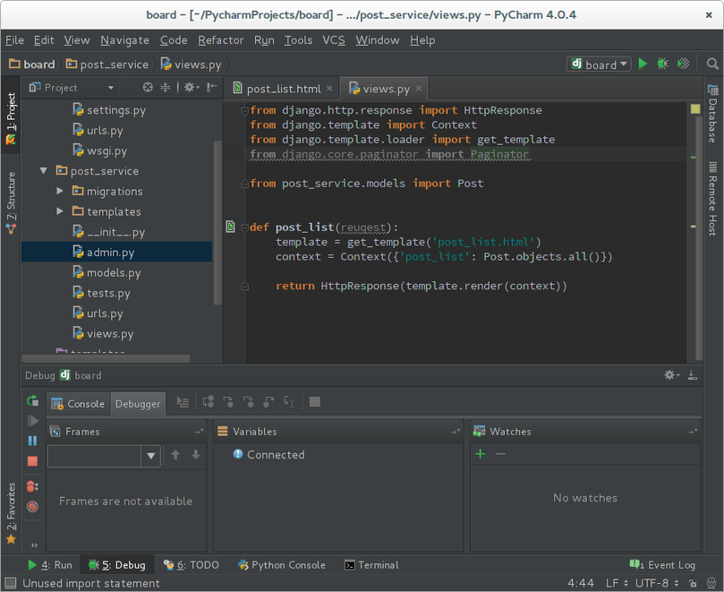724x592 pixels.
Task: Click the yellow inspection status square
Action: pyautogui.click(x=694, y=108)
